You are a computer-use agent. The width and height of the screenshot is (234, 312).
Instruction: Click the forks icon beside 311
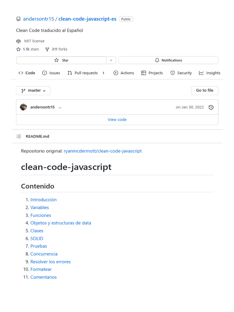tap(47, 49)
